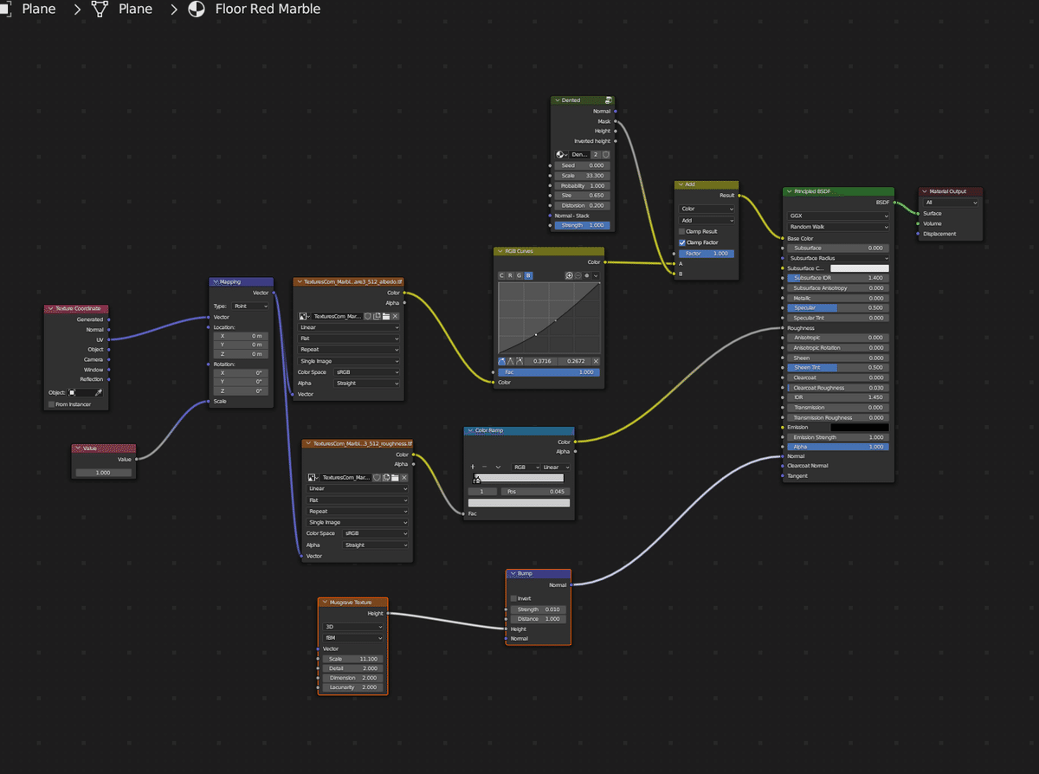Toggle fake user shield in roughness texture node
The image size is (1039, 774).
click(377, 477)
